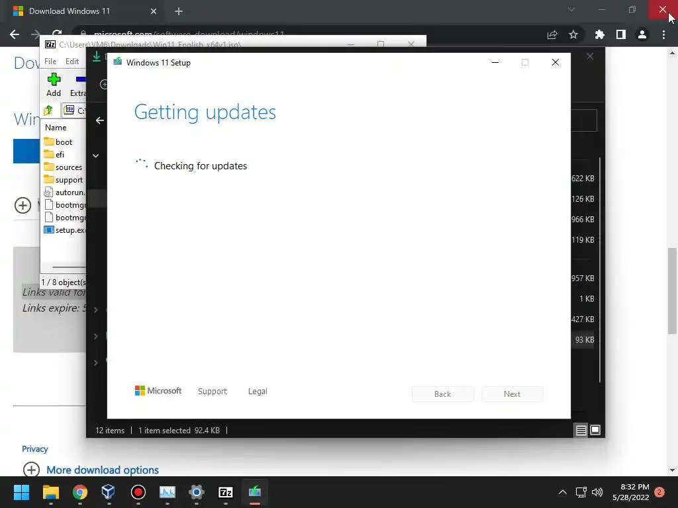
Task: Close the dark File Explorer window
Action: 590,57
